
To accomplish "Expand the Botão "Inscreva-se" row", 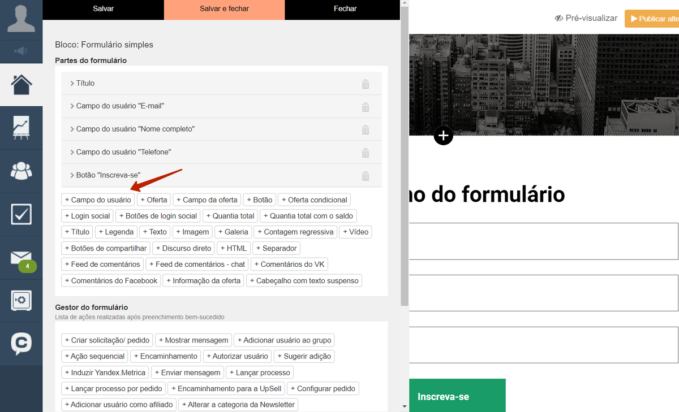I will [x=108, y=176].
